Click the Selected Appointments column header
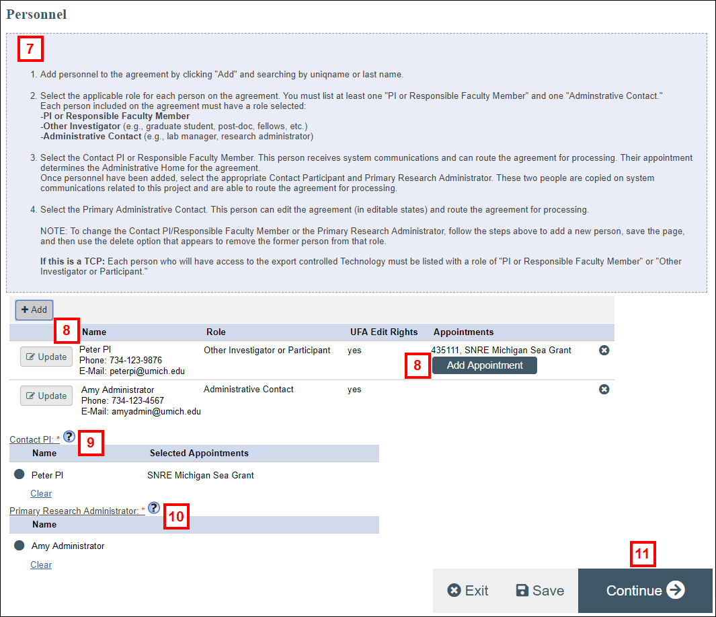The height and width of the screenshot is (617, 716). pyautogui.click(x=199, y=453)
